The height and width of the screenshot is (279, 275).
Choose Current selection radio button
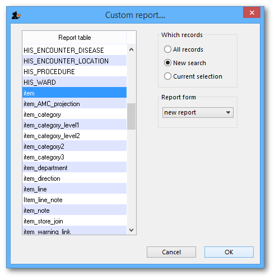[193, 76]
